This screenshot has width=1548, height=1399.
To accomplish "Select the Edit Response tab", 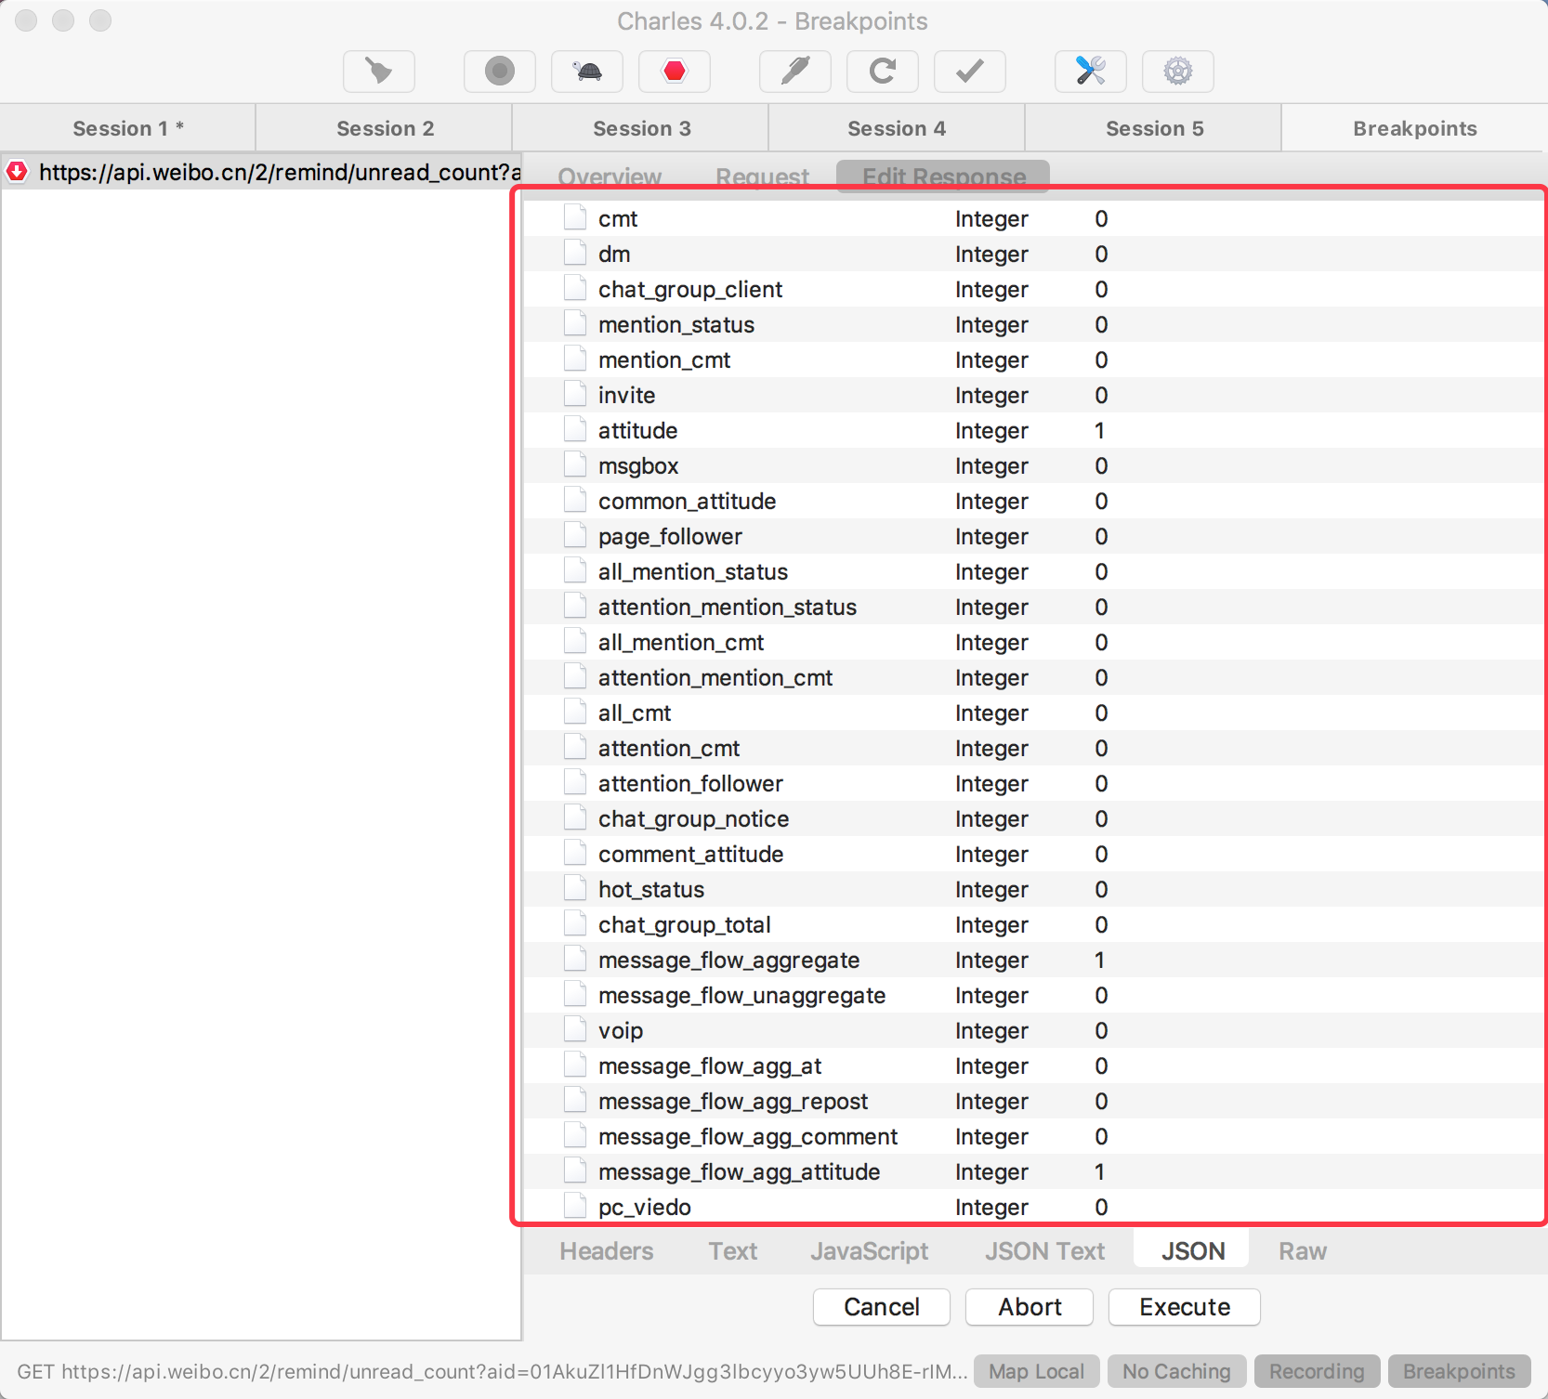I will 943,177.
